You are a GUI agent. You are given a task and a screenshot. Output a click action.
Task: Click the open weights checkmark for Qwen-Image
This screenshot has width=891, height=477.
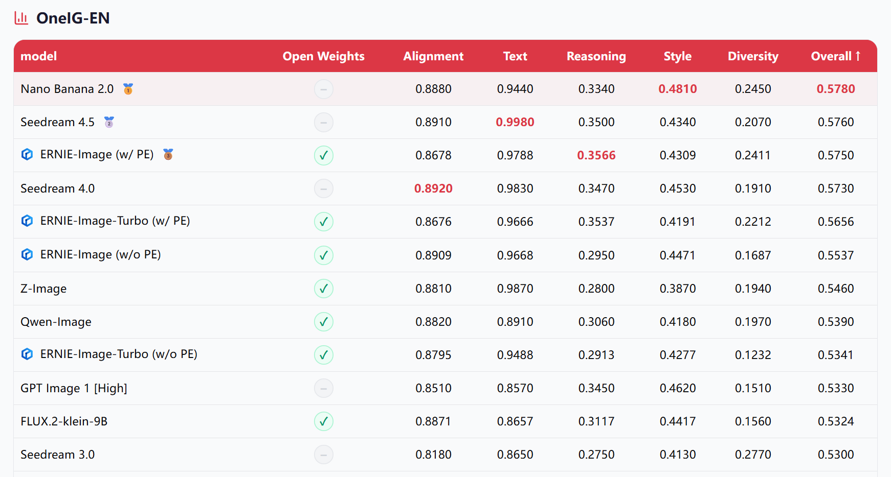pyautogui.click(x=323, y=322)
